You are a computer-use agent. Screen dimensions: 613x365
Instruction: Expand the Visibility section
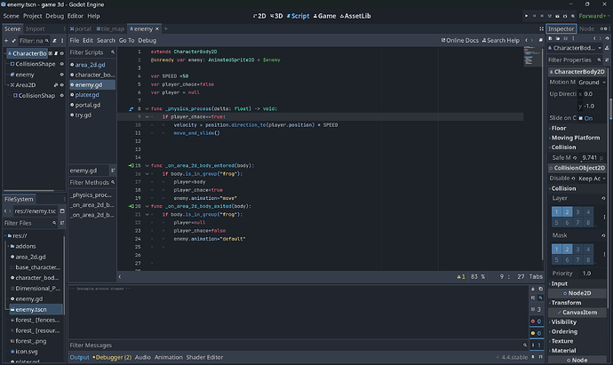click(x=563, y=322)
